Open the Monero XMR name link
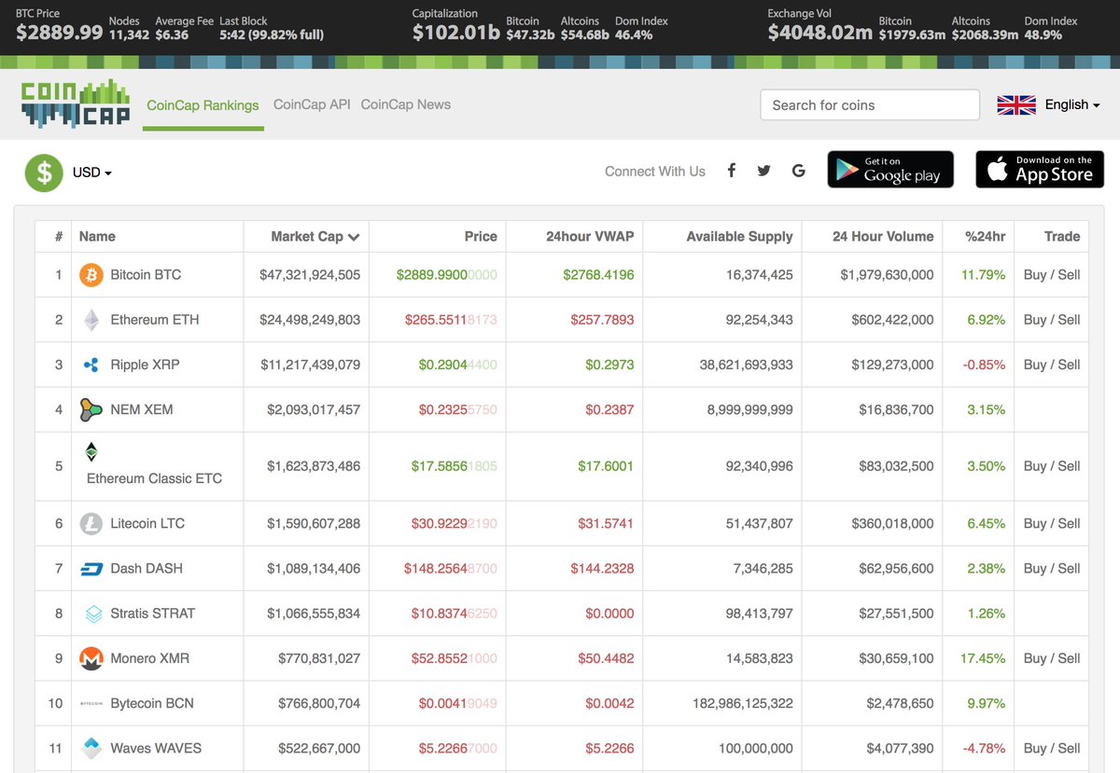This screenshot has width=1120, height=773. tap(149, 658)
